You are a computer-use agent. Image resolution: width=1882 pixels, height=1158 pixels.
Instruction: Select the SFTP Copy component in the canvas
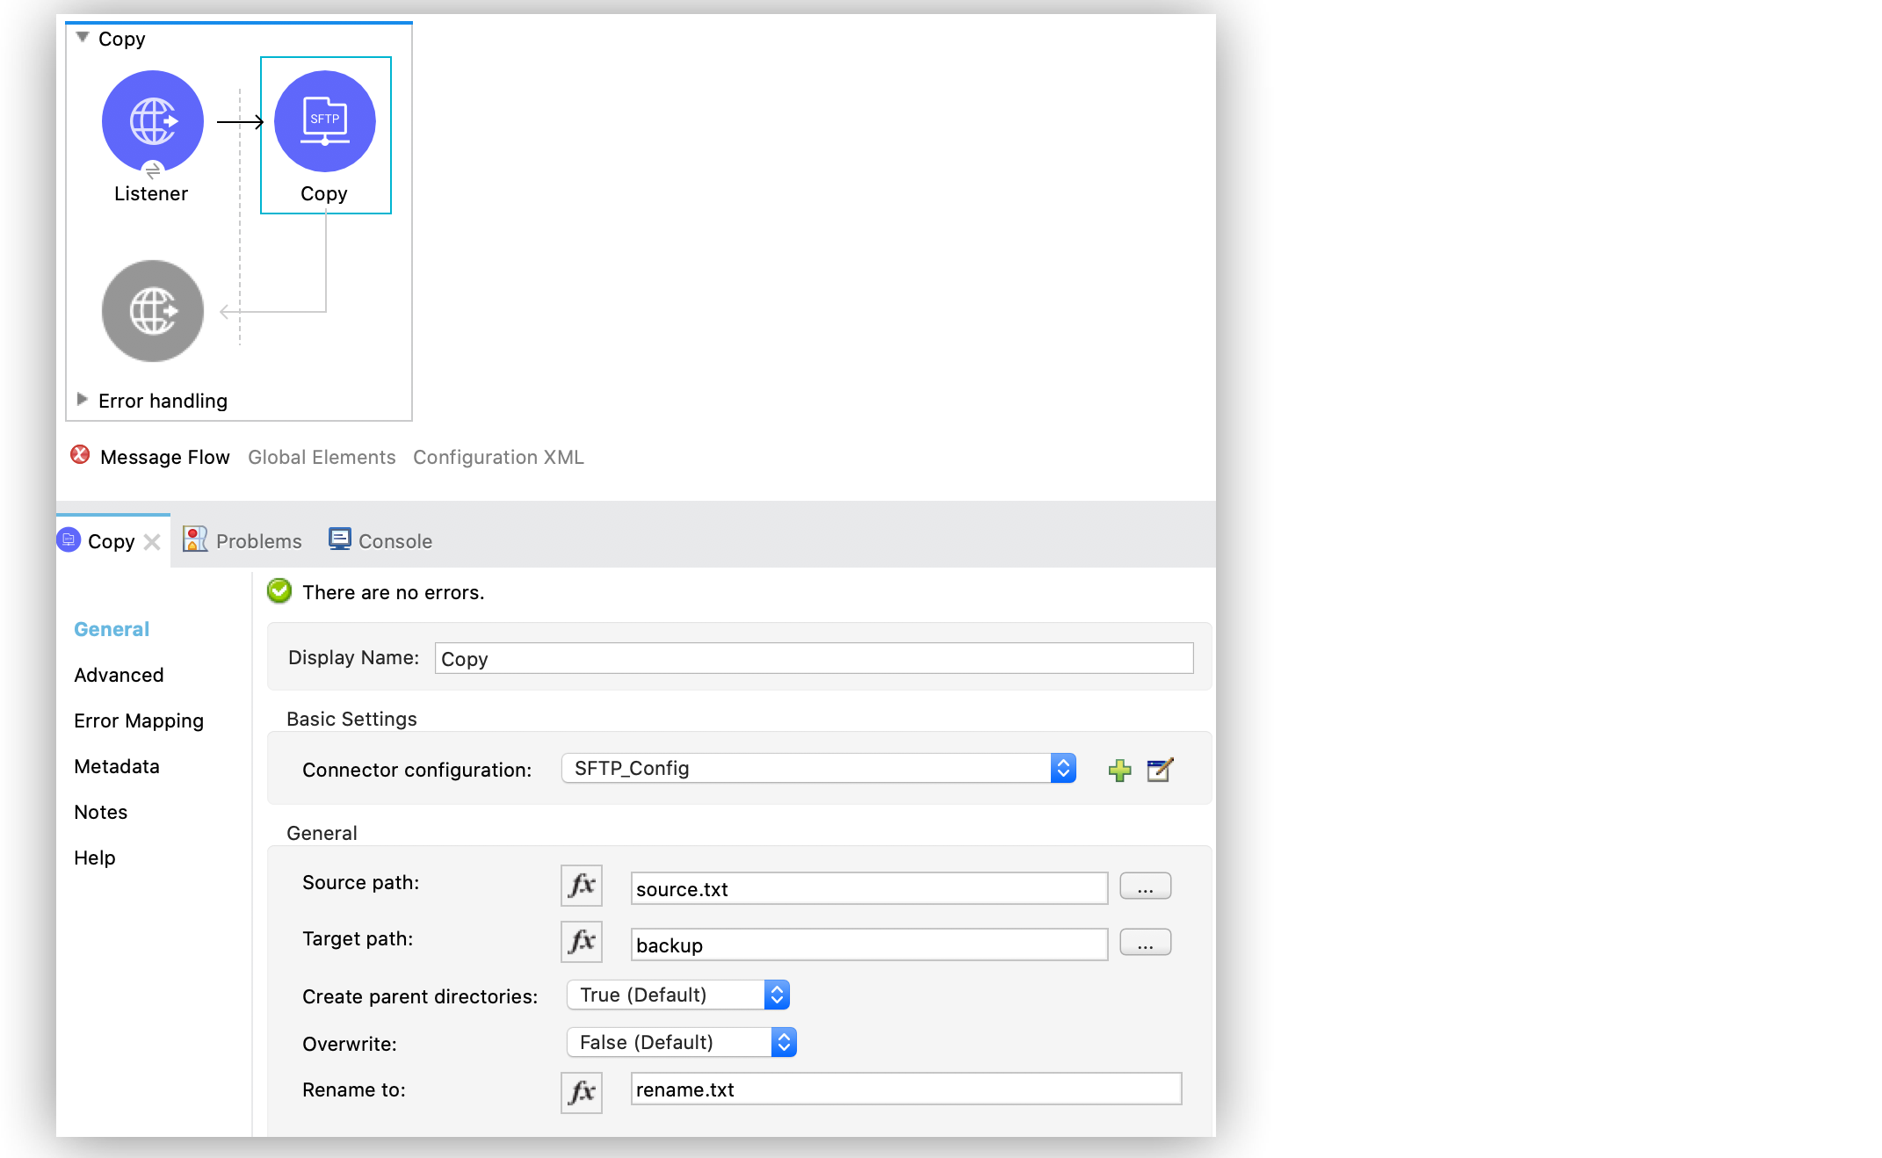[x=324, y=121]
